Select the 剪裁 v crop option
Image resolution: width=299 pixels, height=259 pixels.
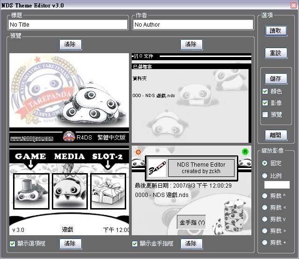265,219
